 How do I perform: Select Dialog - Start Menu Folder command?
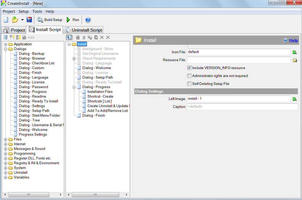(x=39, y=115)
